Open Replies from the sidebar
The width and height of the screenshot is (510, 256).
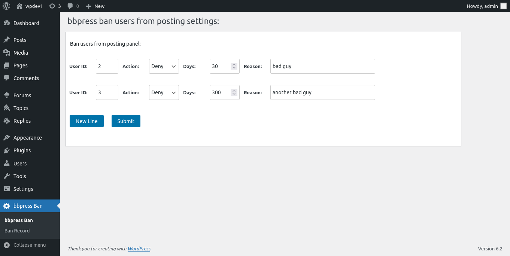point(7,121)
